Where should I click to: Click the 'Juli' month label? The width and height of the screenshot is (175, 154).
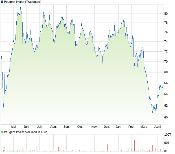(40, 127)
